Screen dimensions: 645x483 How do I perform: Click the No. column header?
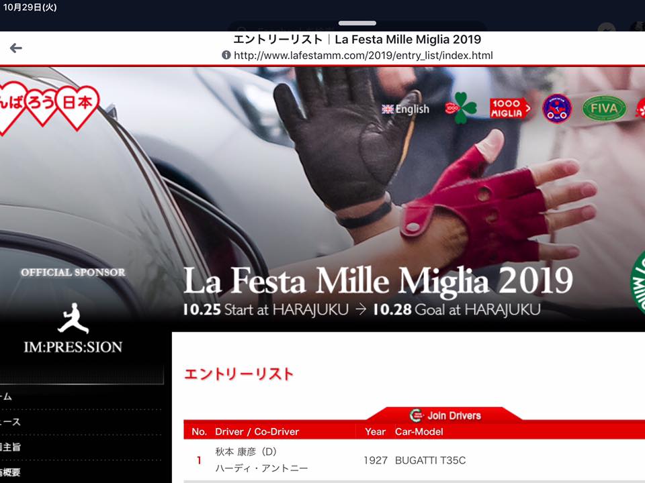pyautogui.click(x=199, y=431)
